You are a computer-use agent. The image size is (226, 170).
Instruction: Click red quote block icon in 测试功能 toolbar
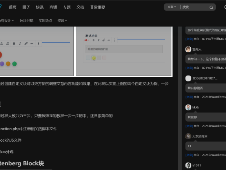coord(87,40)
